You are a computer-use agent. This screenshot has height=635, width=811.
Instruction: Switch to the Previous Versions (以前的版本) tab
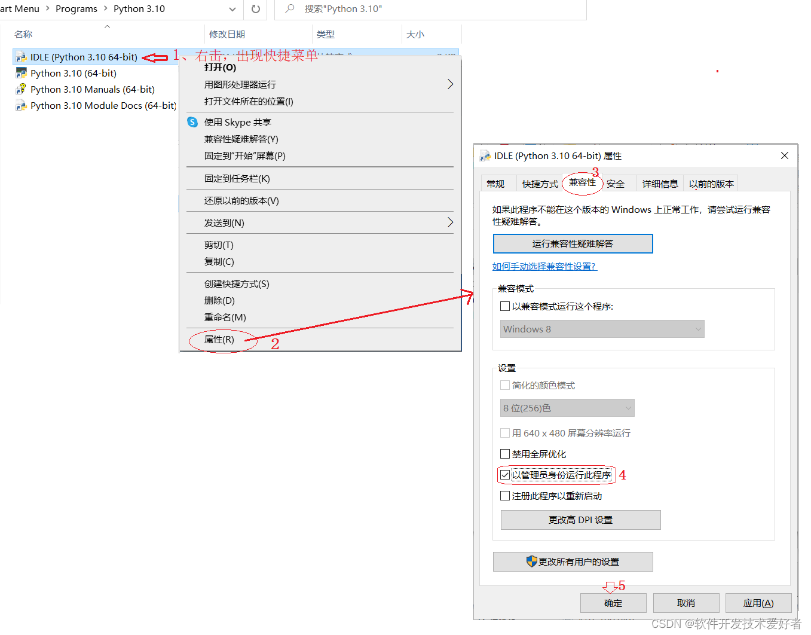point(711,184)
